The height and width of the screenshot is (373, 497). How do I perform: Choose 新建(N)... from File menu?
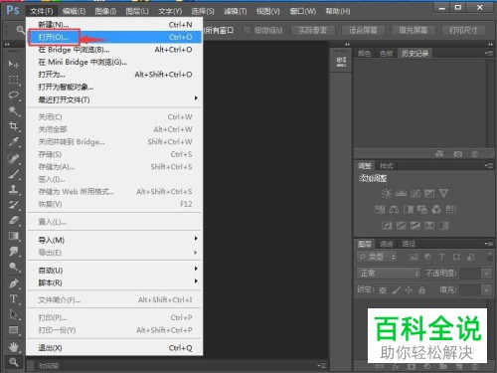tap(114, 25)
